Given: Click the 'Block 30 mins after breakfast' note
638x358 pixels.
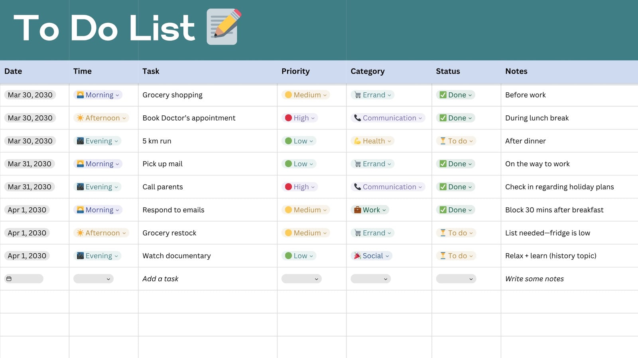Looking at the screenshot, I should (554, 210).
